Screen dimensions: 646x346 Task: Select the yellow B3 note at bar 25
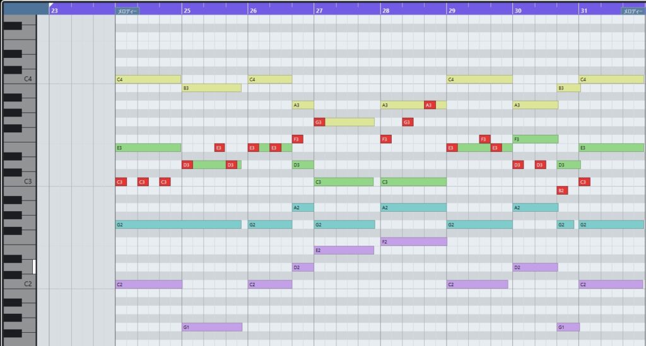coord(211,88)
